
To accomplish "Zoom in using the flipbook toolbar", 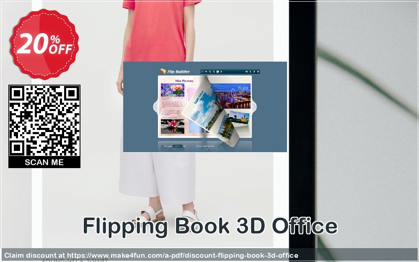I will click(x=210, y=72).
